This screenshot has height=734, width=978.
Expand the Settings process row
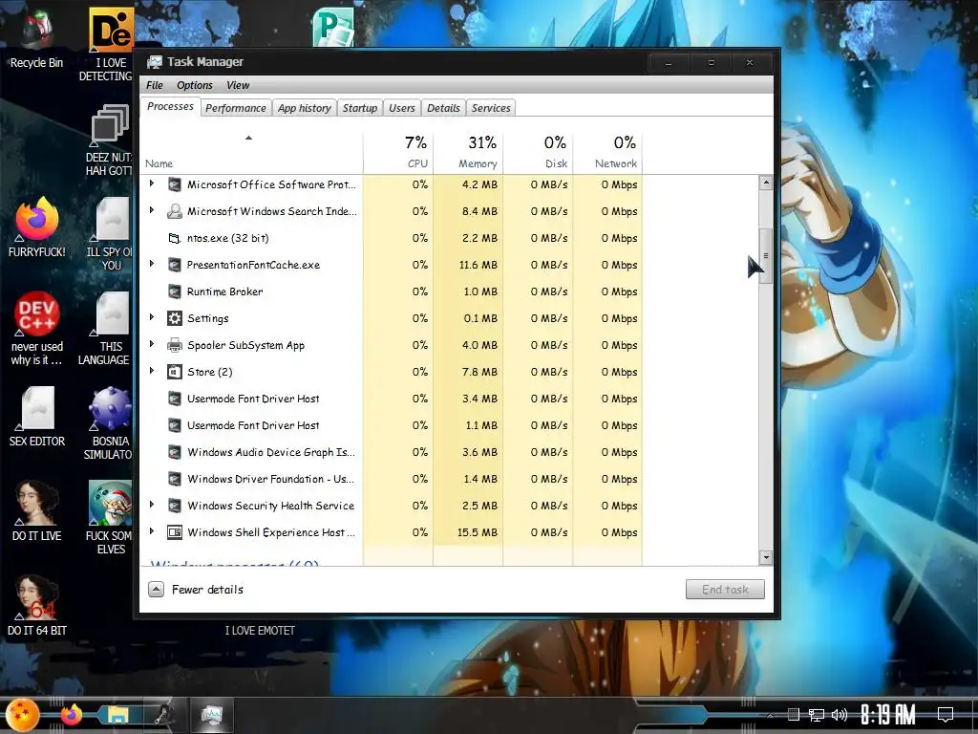(x=152, y=317)
